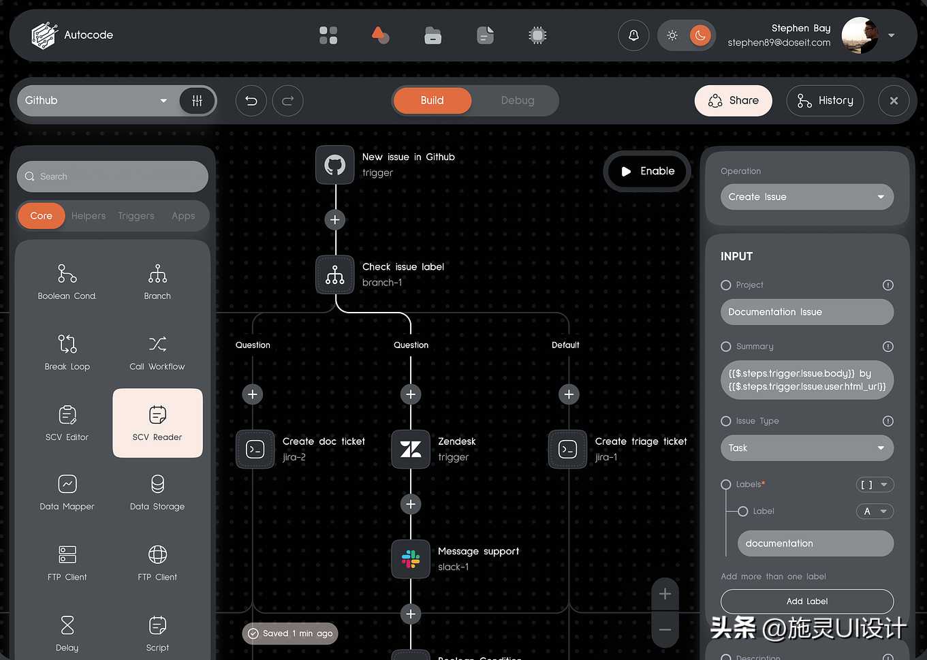Viewport: 927px width, 660px height.
Task: Click the Check issue label branch node
Action: click(x=334, y=274)
